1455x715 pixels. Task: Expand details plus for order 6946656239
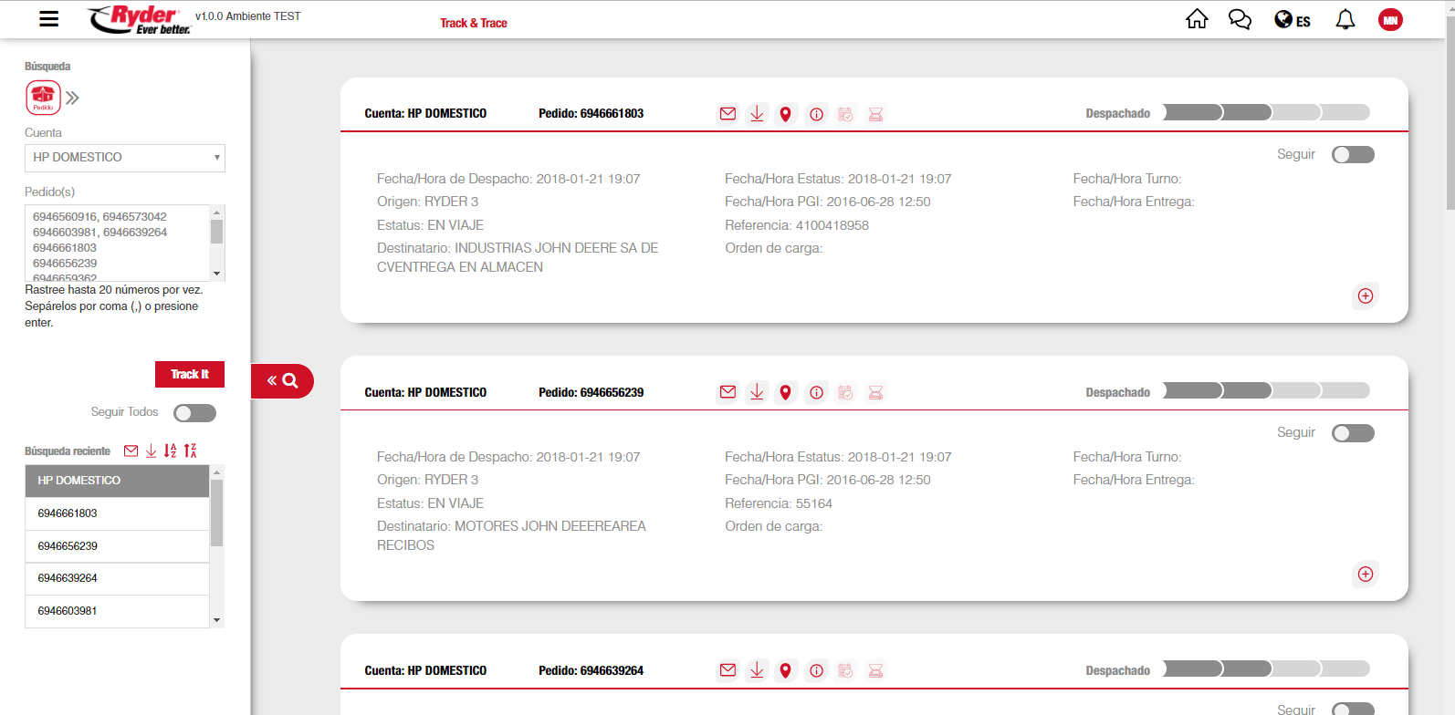point(1366,574)
